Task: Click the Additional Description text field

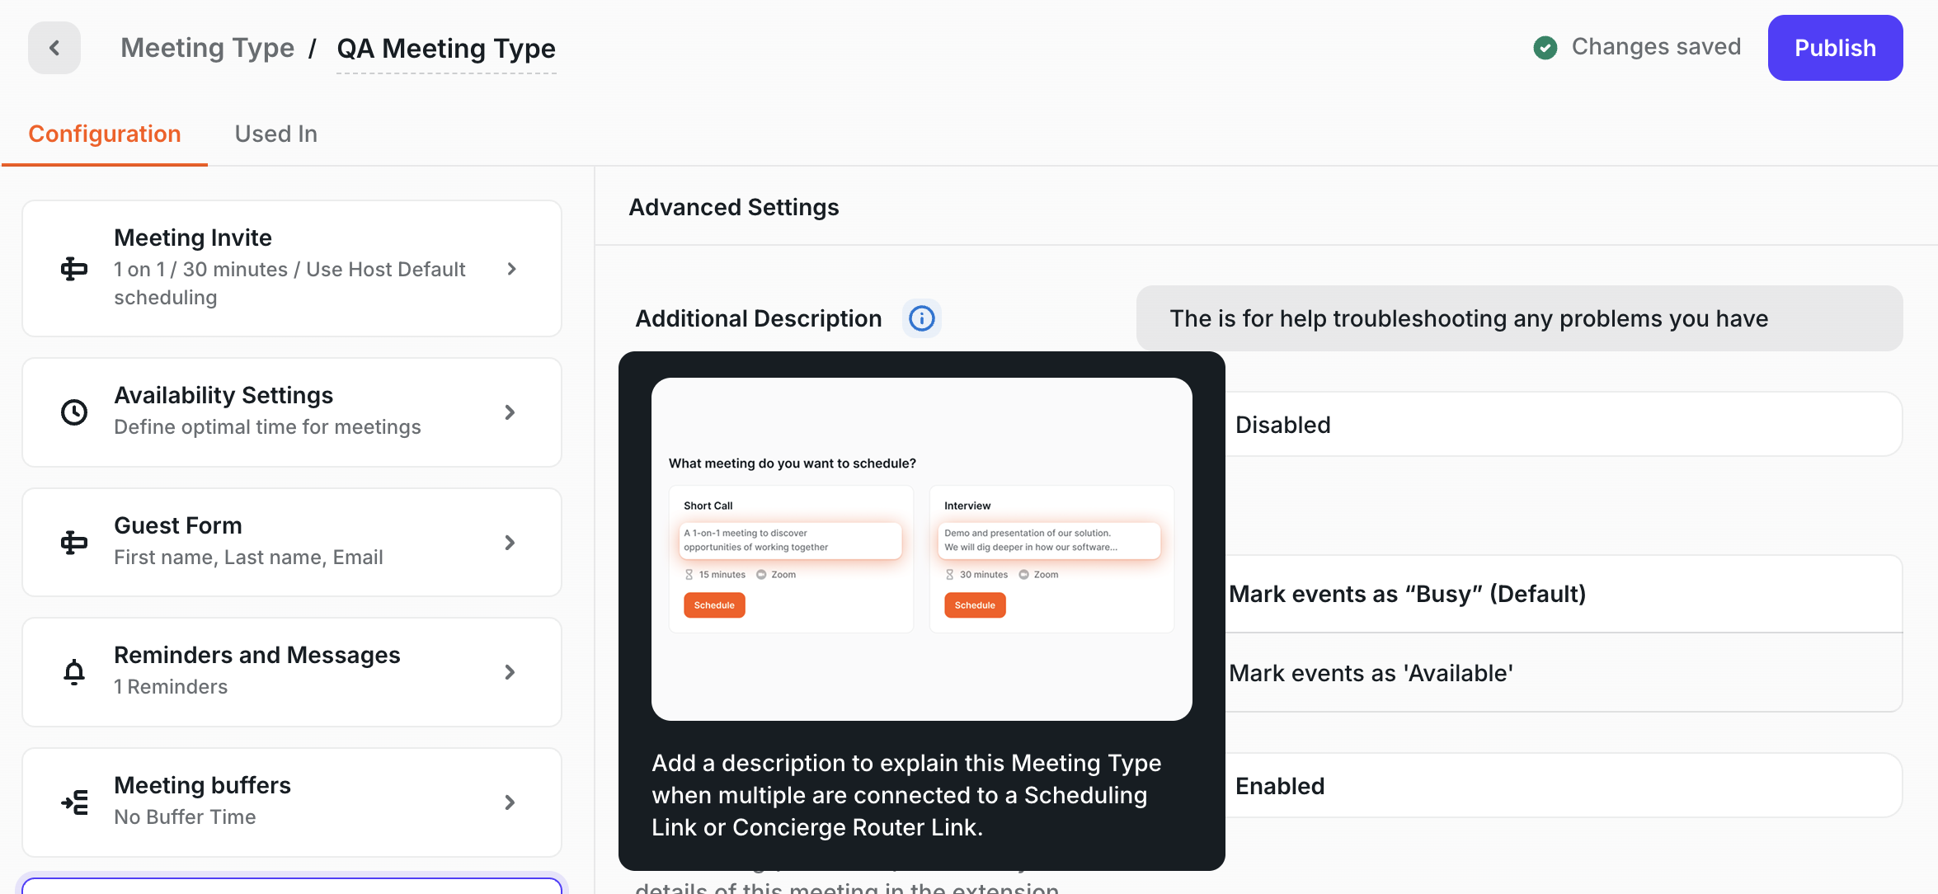Action: point(1519,318)
